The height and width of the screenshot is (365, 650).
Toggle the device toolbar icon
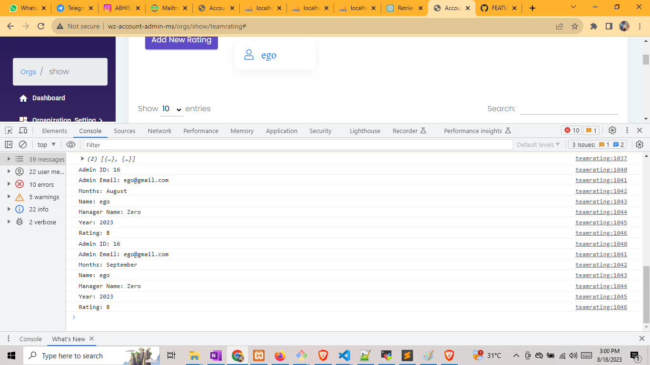(23, 131)
